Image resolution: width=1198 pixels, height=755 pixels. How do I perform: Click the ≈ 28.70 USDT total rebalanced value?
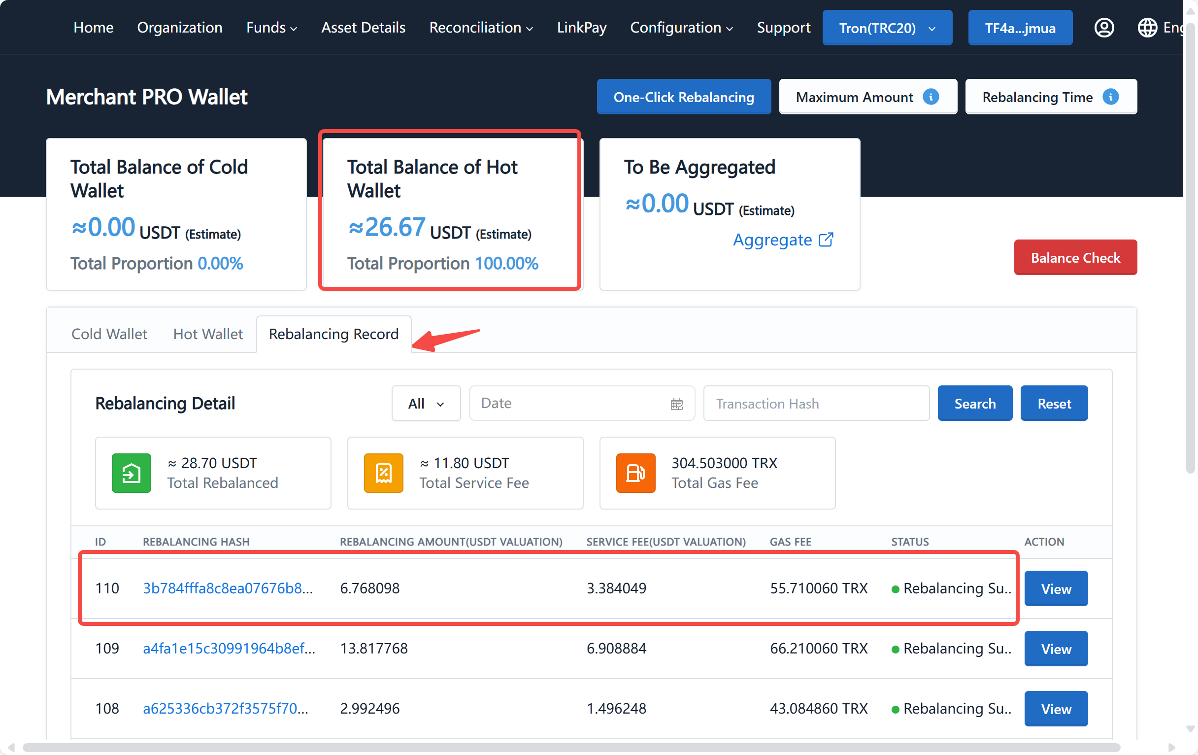pyautogui.click(x=212, y=463)
